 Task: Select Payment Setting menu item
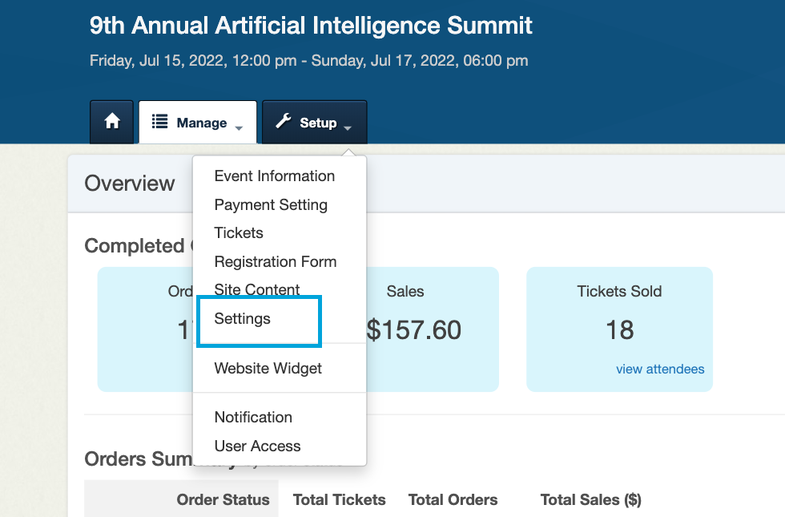[271, 204]
